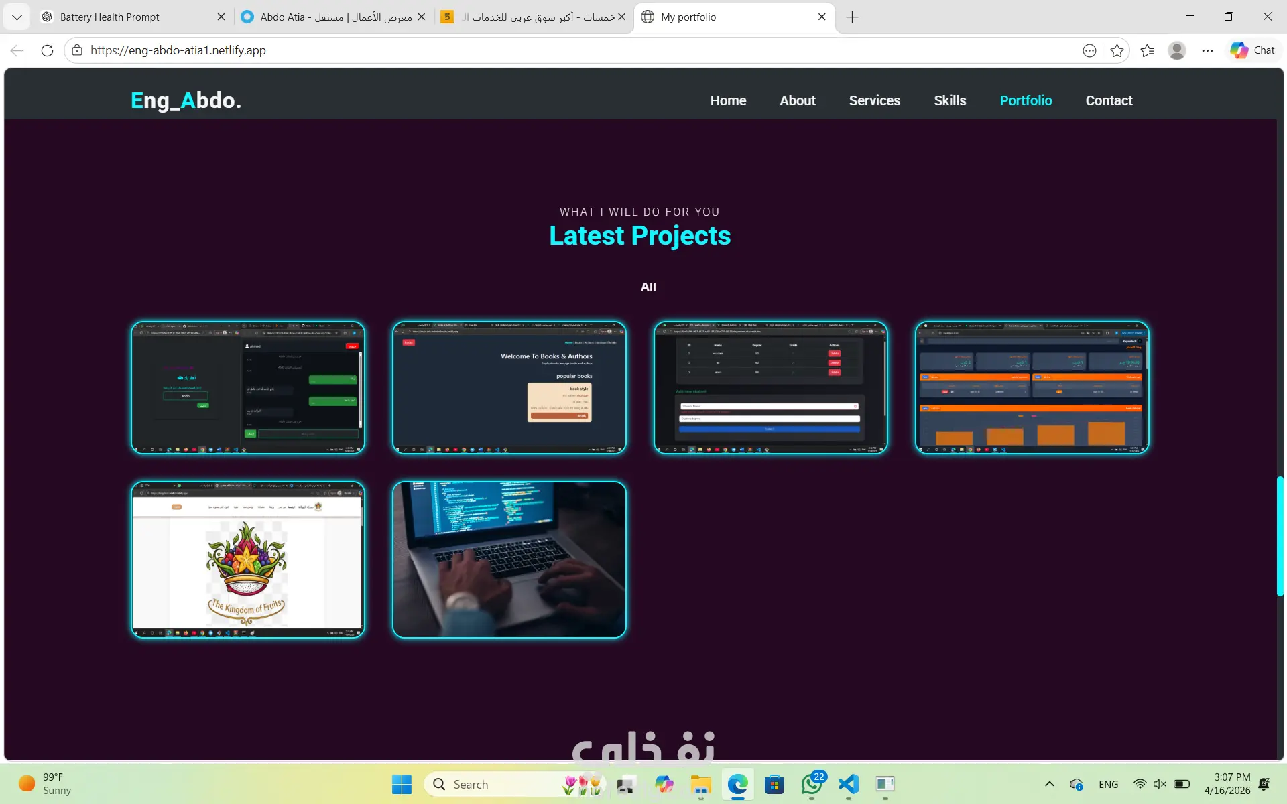Open the browser profile avatar

tap(1177, 50)
